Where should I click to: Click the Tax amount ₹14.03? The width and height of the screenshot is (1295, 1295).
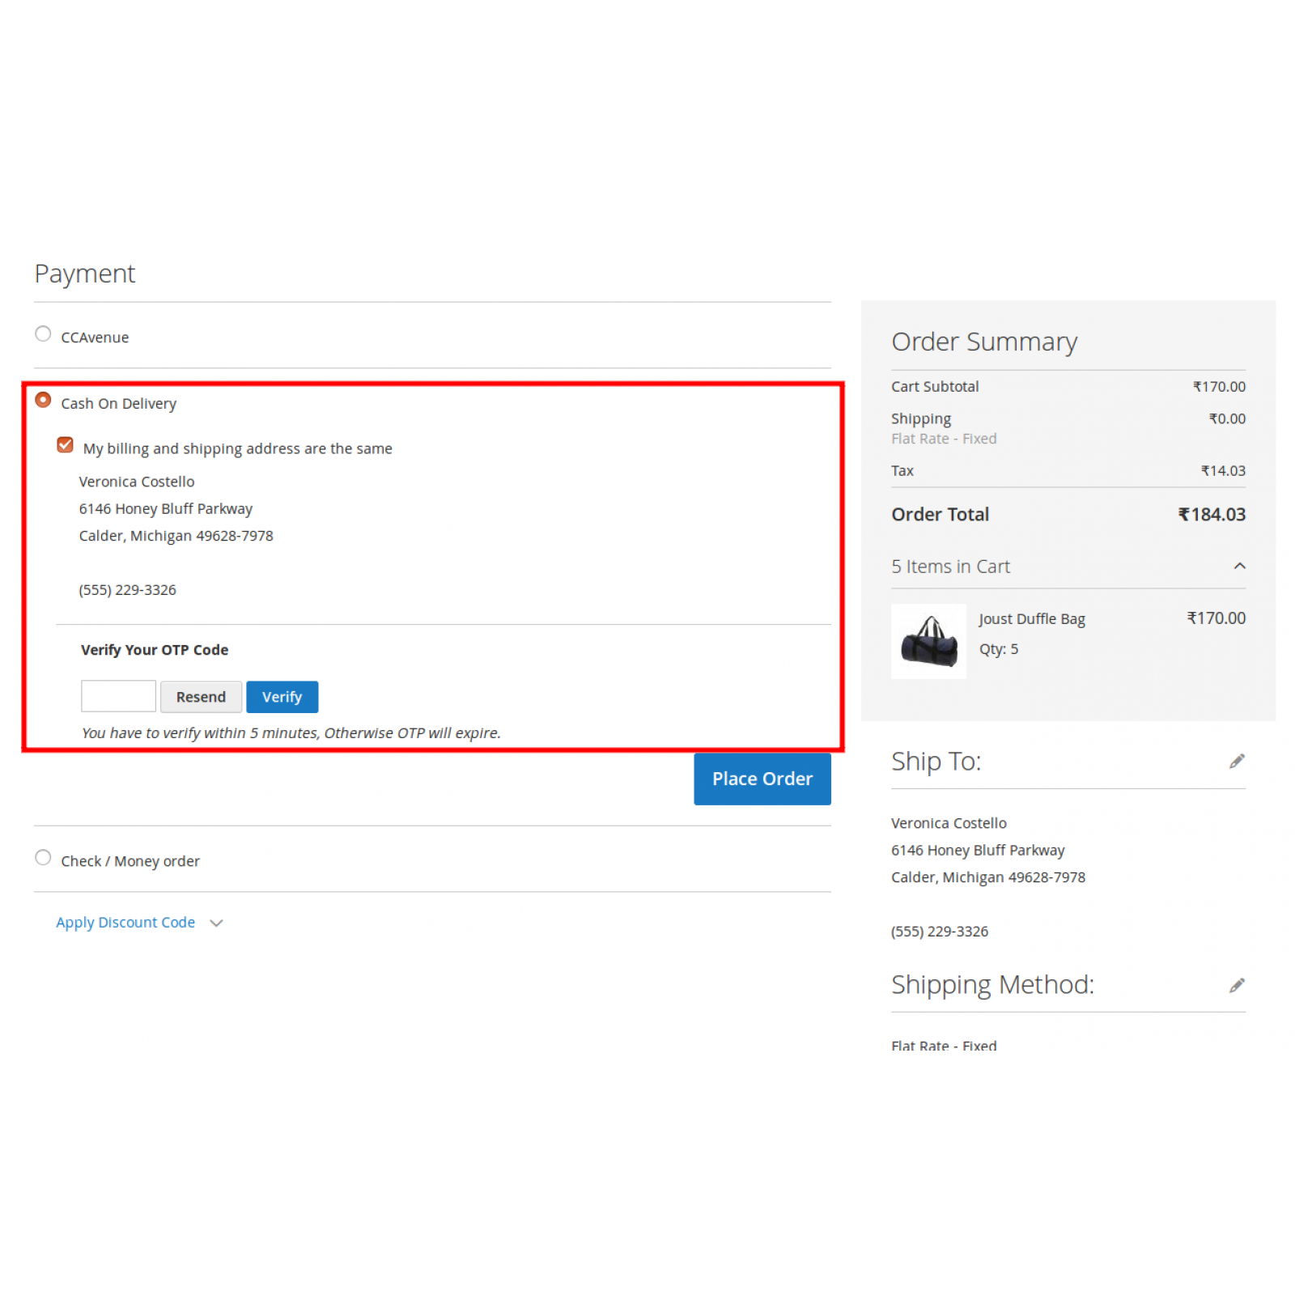tap(1223, 471)
